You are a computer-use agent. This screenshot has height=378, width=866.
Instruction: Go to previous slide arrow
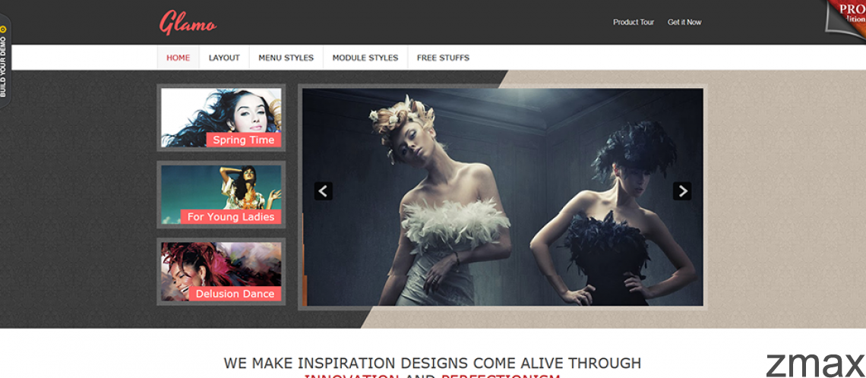click(324, 191)
